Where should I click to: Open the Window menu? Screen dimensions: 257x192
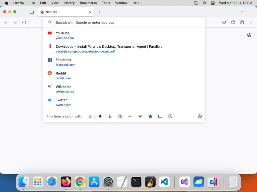(x=121, y=3)
